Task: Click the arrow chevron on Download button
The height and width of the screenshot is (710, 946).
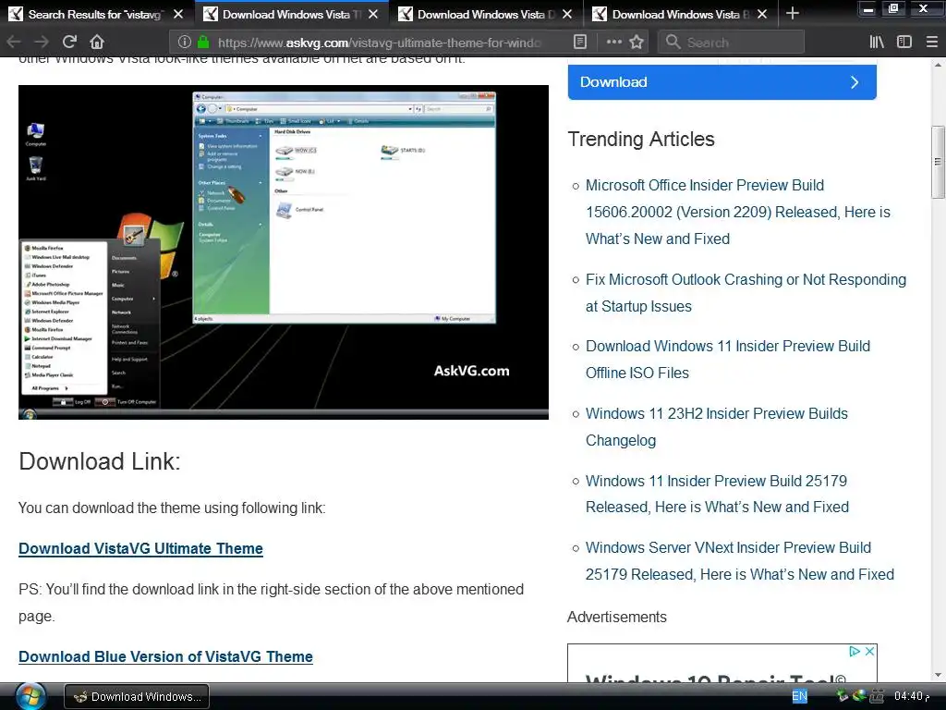Action: [855, 82]
